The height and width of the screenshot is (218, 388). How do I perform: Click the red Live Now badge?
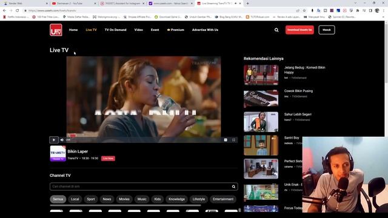pos(108,159)
